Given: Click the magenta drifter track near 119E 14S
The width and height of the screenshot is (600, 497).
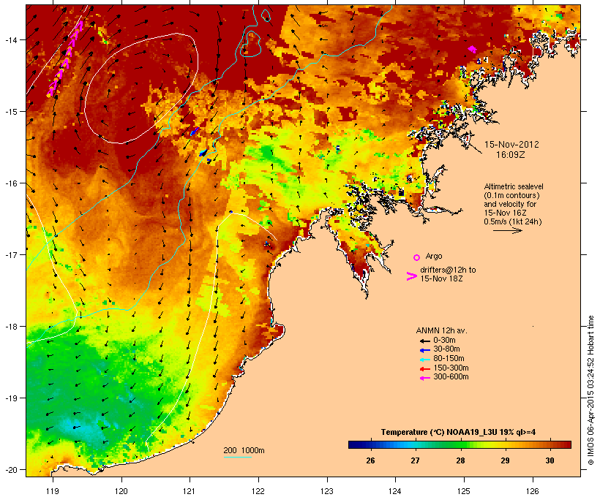Looking at the screenshot, I should [x=66, y=58].
